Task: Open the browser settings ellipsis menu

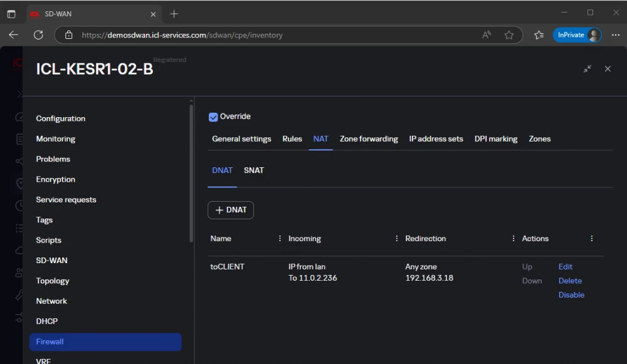Action: tap(616, 35)
